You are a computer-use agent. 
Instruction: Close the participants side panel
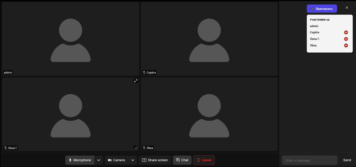tap(347, 8)
